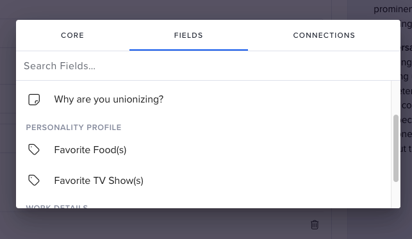This screenshot has height=239, width=412.
Task: Click the PERSONALITY PROFILE section header
Action: (x=74, y=128)
